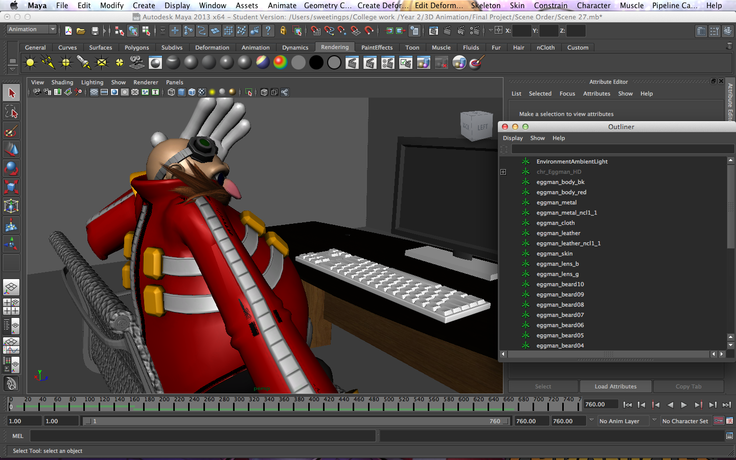Switch to the Polygons shelf tab

[x=136, y=47]
